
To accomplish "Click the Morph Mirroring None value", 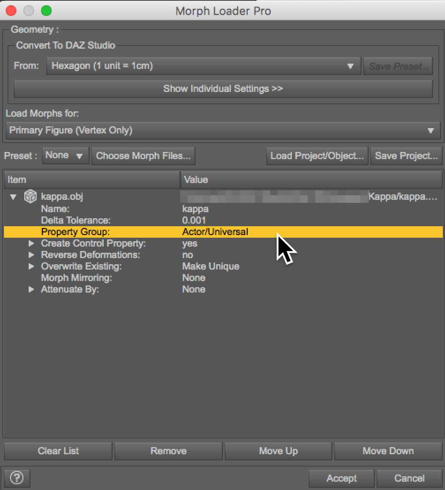I will coord(193,278).
